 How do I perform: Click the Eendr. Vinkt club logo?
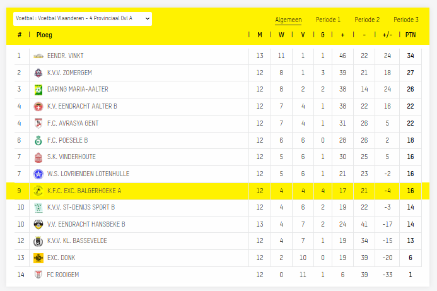tap(38, 56)
